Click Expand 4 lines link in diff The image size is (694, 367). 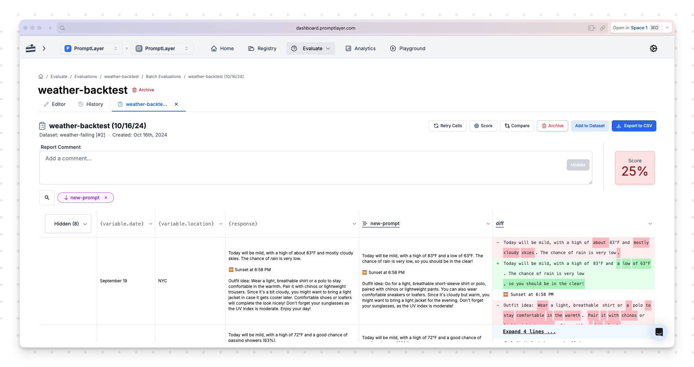pos(529,331)
